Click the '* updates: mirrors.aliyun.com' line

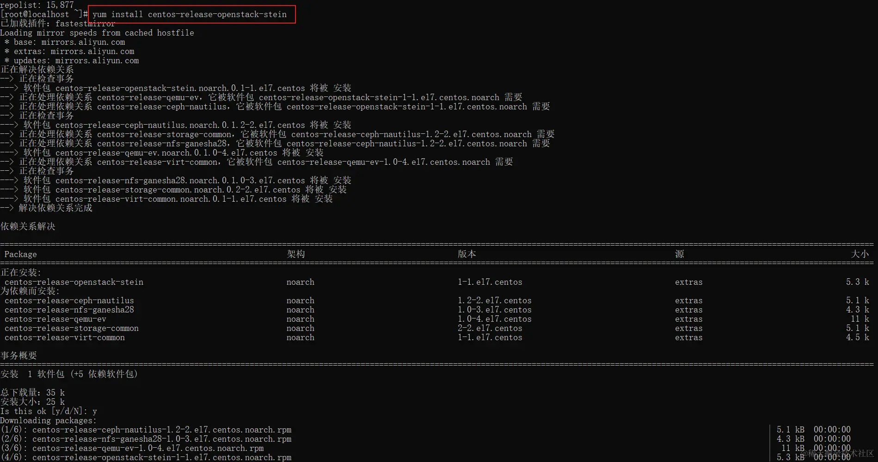pyautogui.click(x=72, y=60)
